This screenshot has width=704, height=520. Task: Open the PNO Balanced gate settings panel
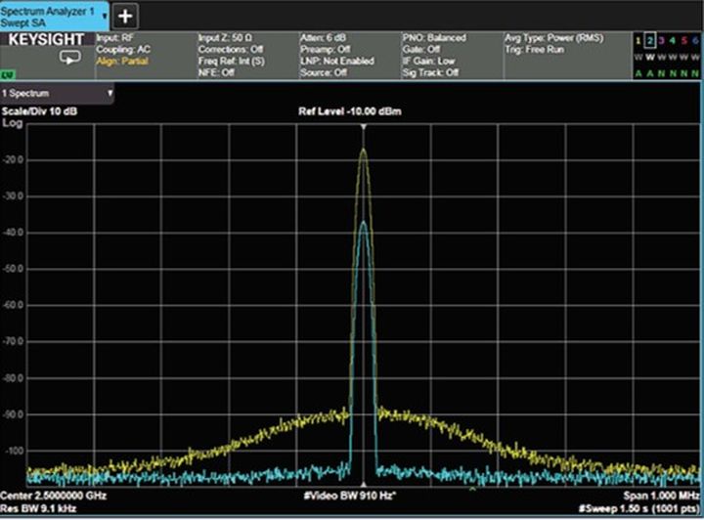click(x=449, y=55)
